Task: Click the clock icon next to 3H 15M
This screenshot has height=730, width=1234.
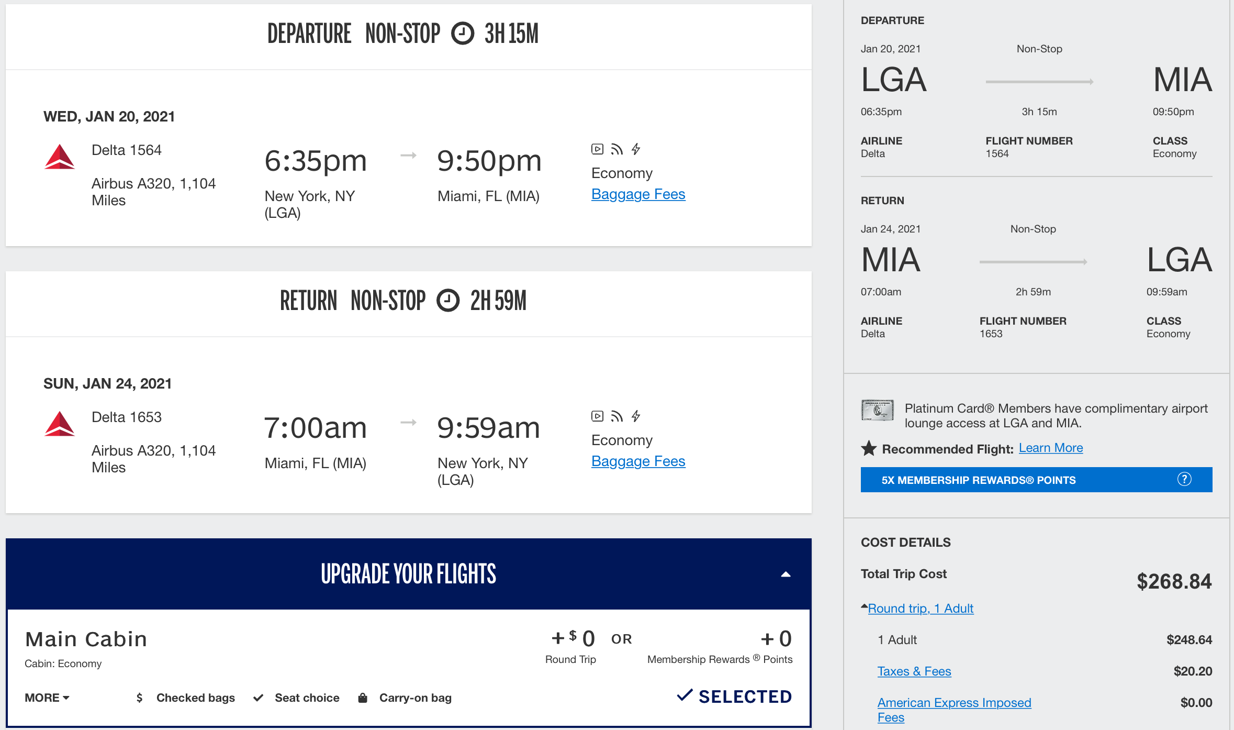Action: [462, 34]
